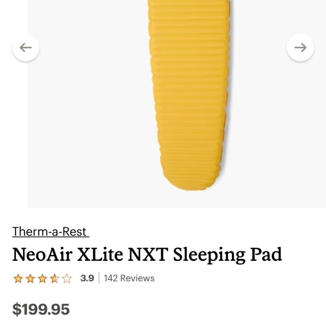Select the second rating star
326x326 pixels.
click(30, 278)
